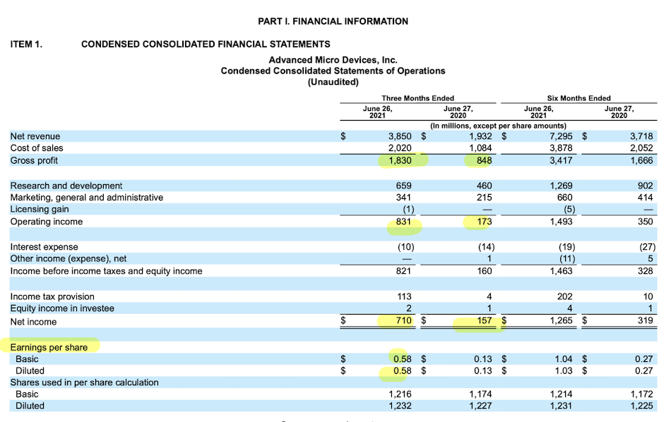Click cost of sales value 2,052

pyautogui.click(x=641, y=148)
